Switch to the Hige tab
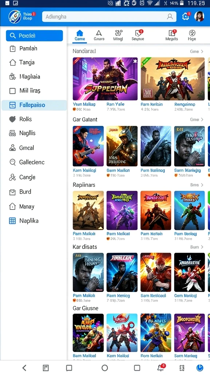This screenshot has width=210, height=375. [192, 36]
